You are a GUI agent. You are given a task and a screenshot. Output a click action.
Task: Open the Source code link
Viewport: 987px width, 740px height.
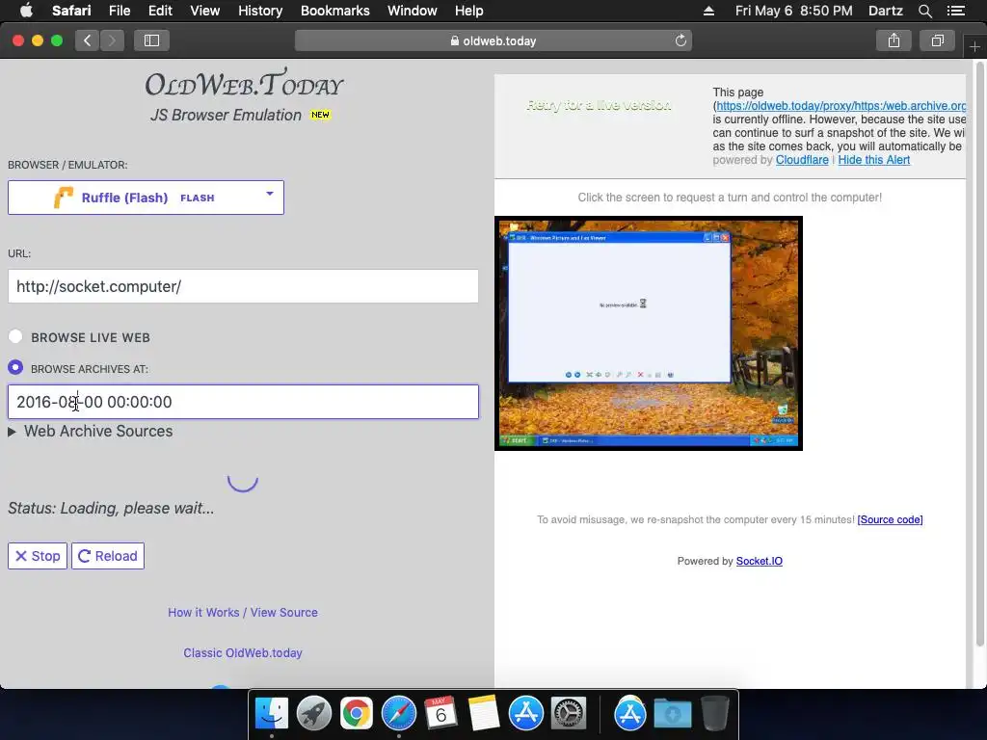coord(890,519)
